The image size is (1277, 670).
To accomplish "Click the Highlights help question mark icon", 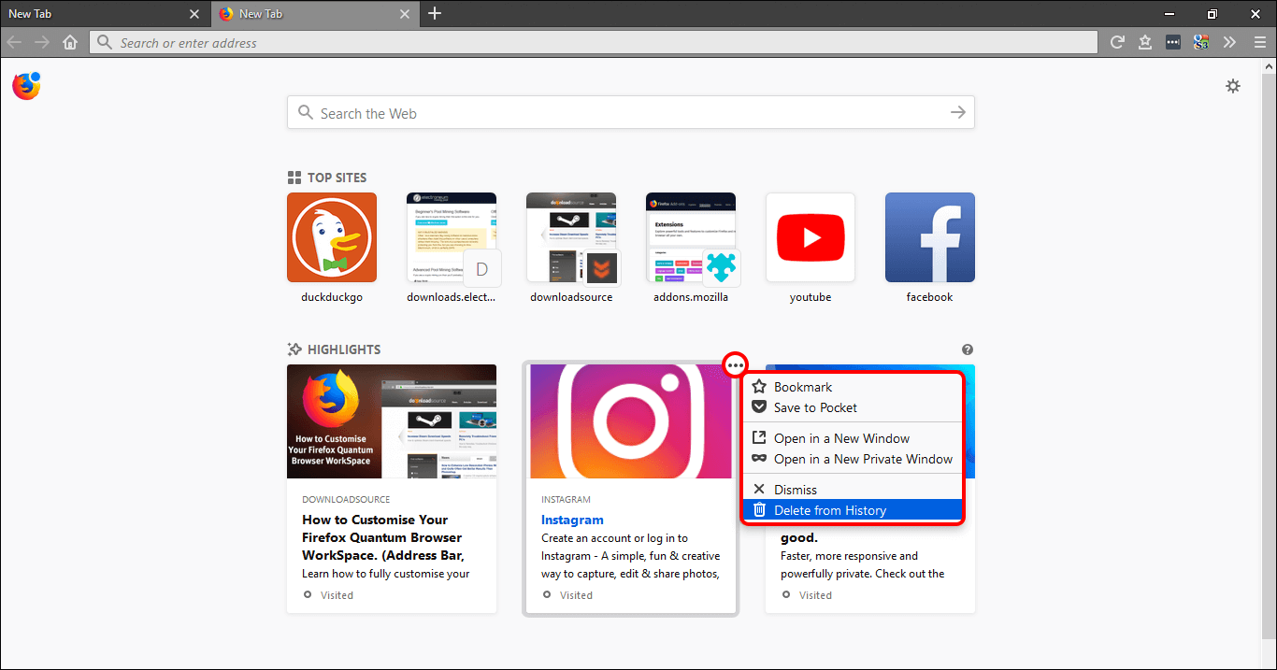I will click(968, 349).
